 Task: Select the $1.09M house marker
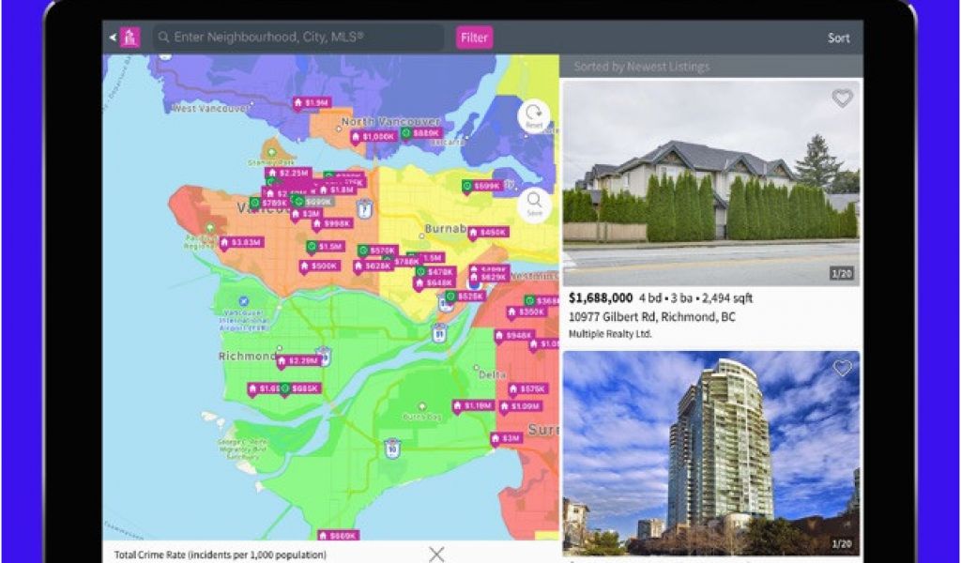(x=521, y=407)
